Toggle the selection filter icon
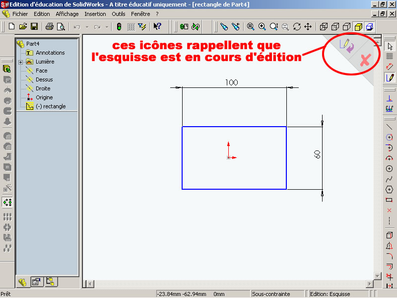Screen dimensions: 397x298 [x=142, y=26]
